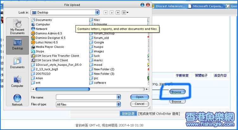Image resolution: width=238 pixels, height=130 pixels.
Task: Click the scrollbar left arrow
Action: click(x=33, y=89)
